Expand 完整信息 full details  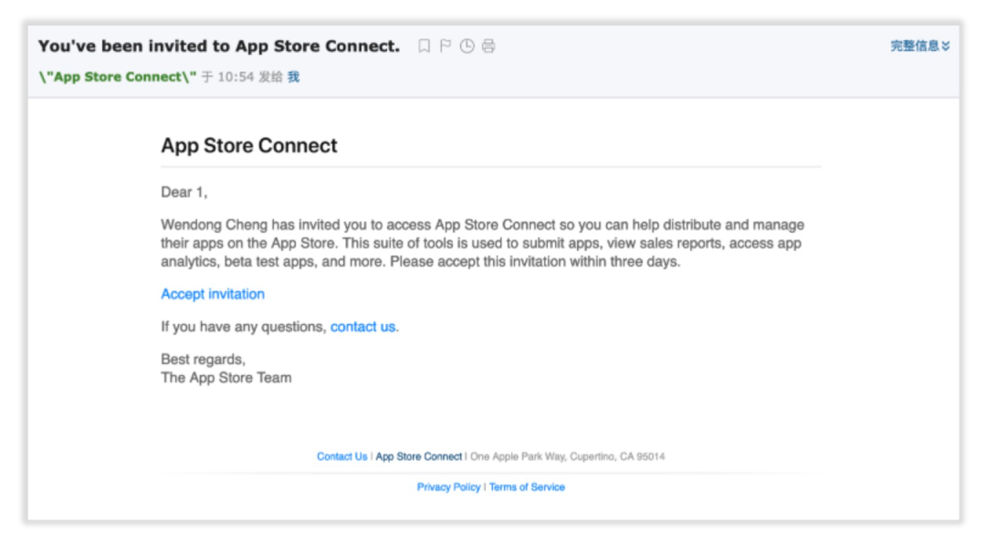pos(920,46)
